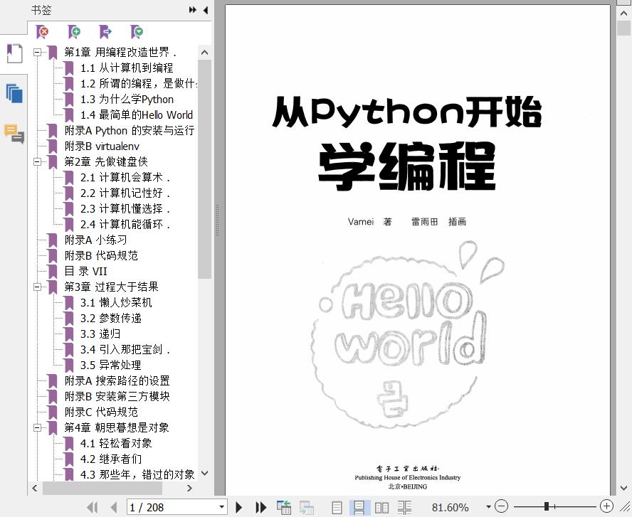Screen dimensions: 632x517
Task: Click document scroll up arrow
Action: tap(625, 14)
